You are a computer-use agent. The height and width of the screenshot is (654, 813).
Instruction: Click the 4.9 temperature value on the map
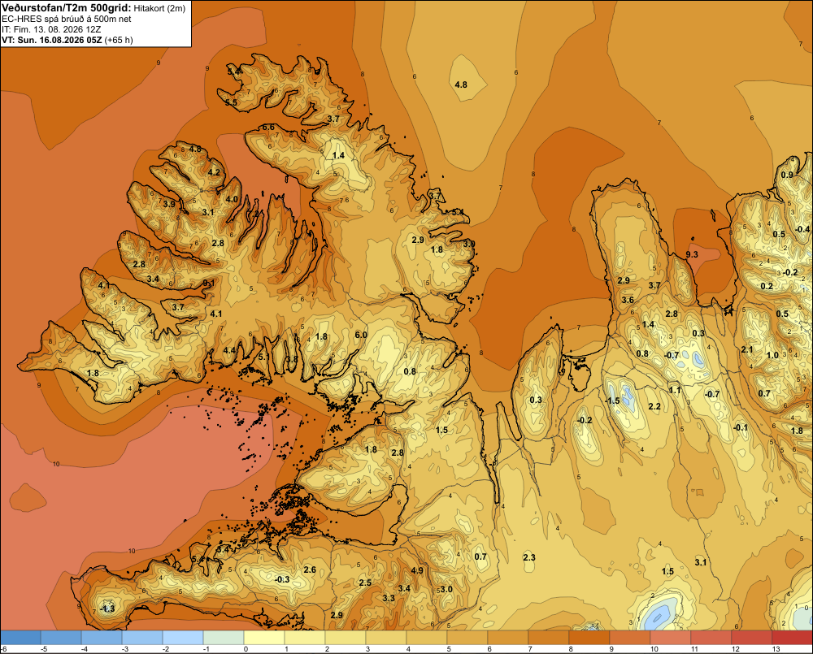pos(417,570)
